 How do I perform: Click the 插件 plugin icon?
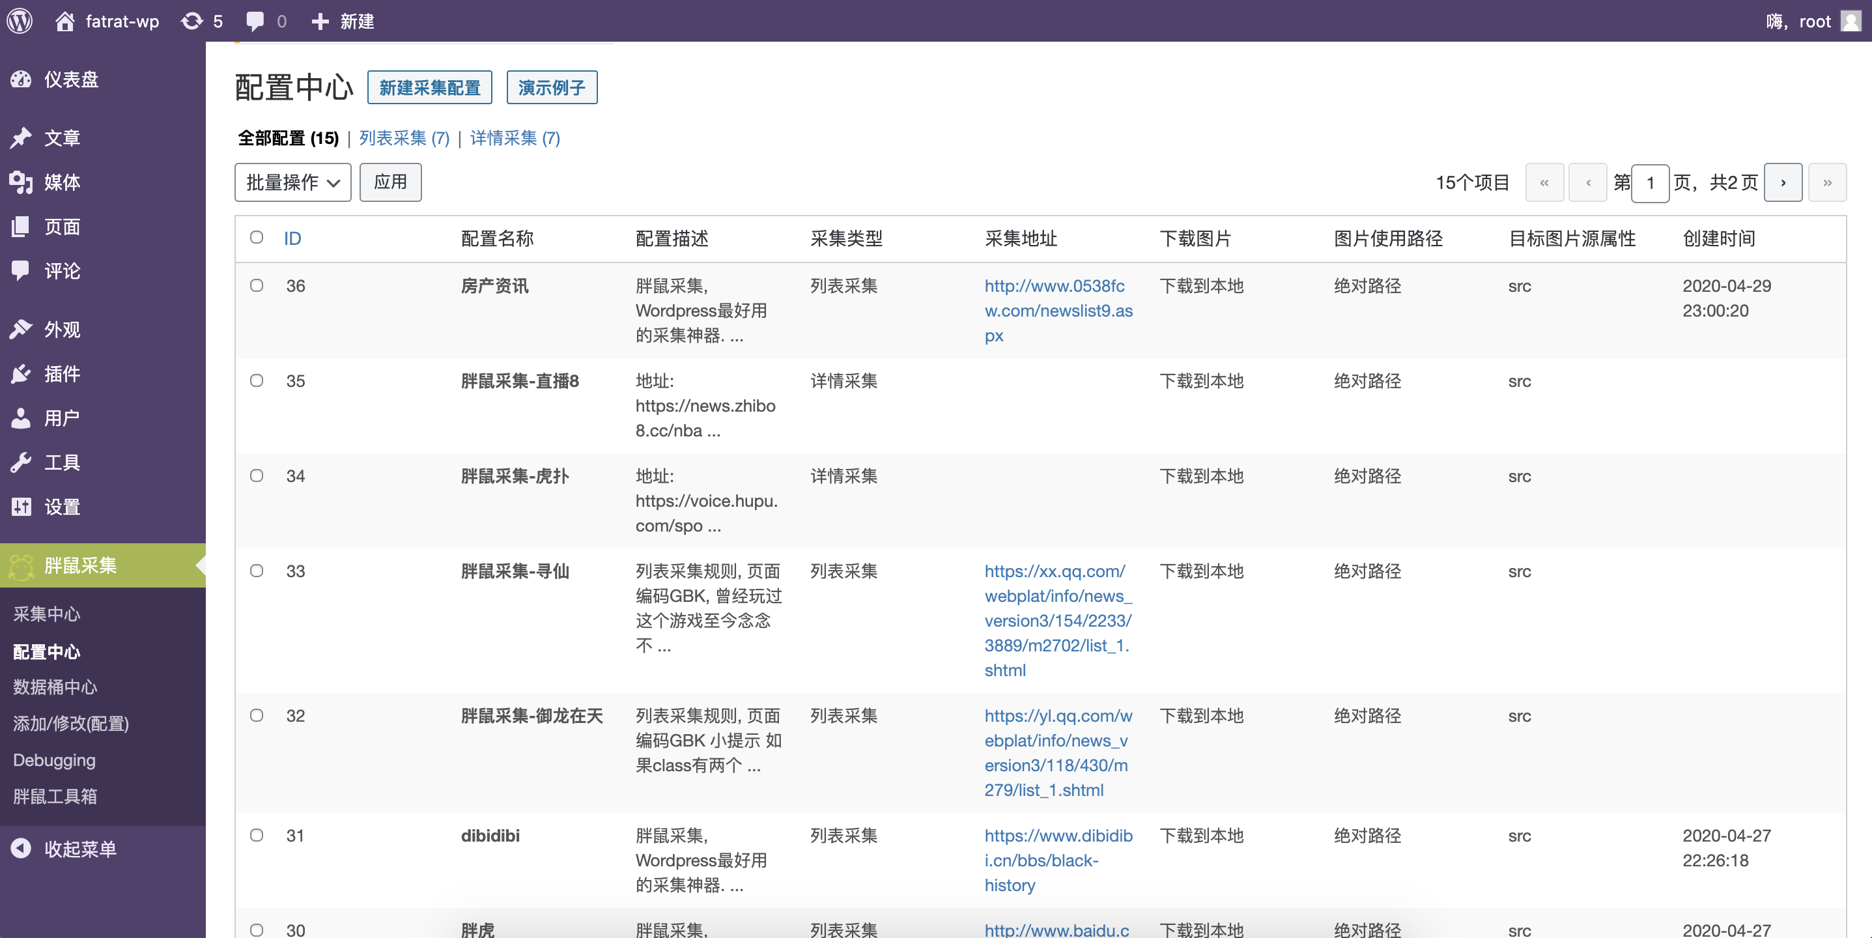point(21,373)
